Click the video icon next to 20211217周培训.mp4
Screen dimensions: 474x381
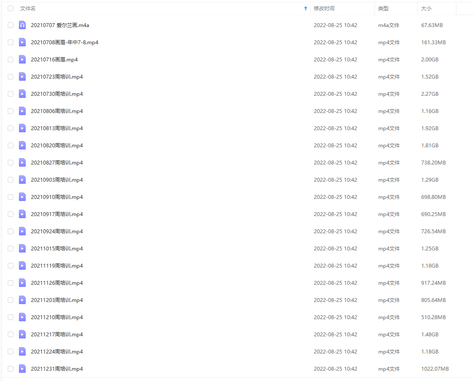pyautogui.click(x=22, y=334)
